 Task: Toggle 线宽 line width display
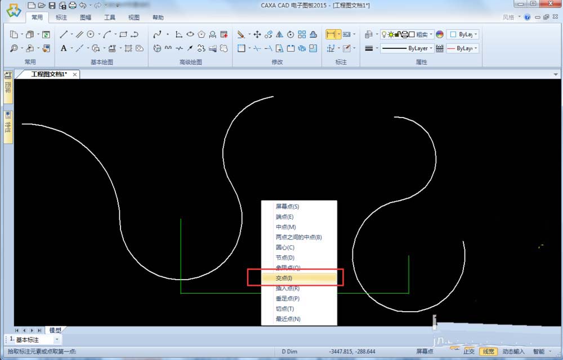[x=489, y=352]
